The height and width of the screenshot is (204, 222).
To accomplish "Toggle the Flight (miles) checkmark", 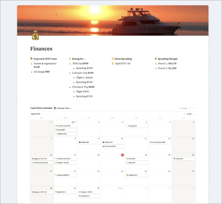I will coord(84,77).
